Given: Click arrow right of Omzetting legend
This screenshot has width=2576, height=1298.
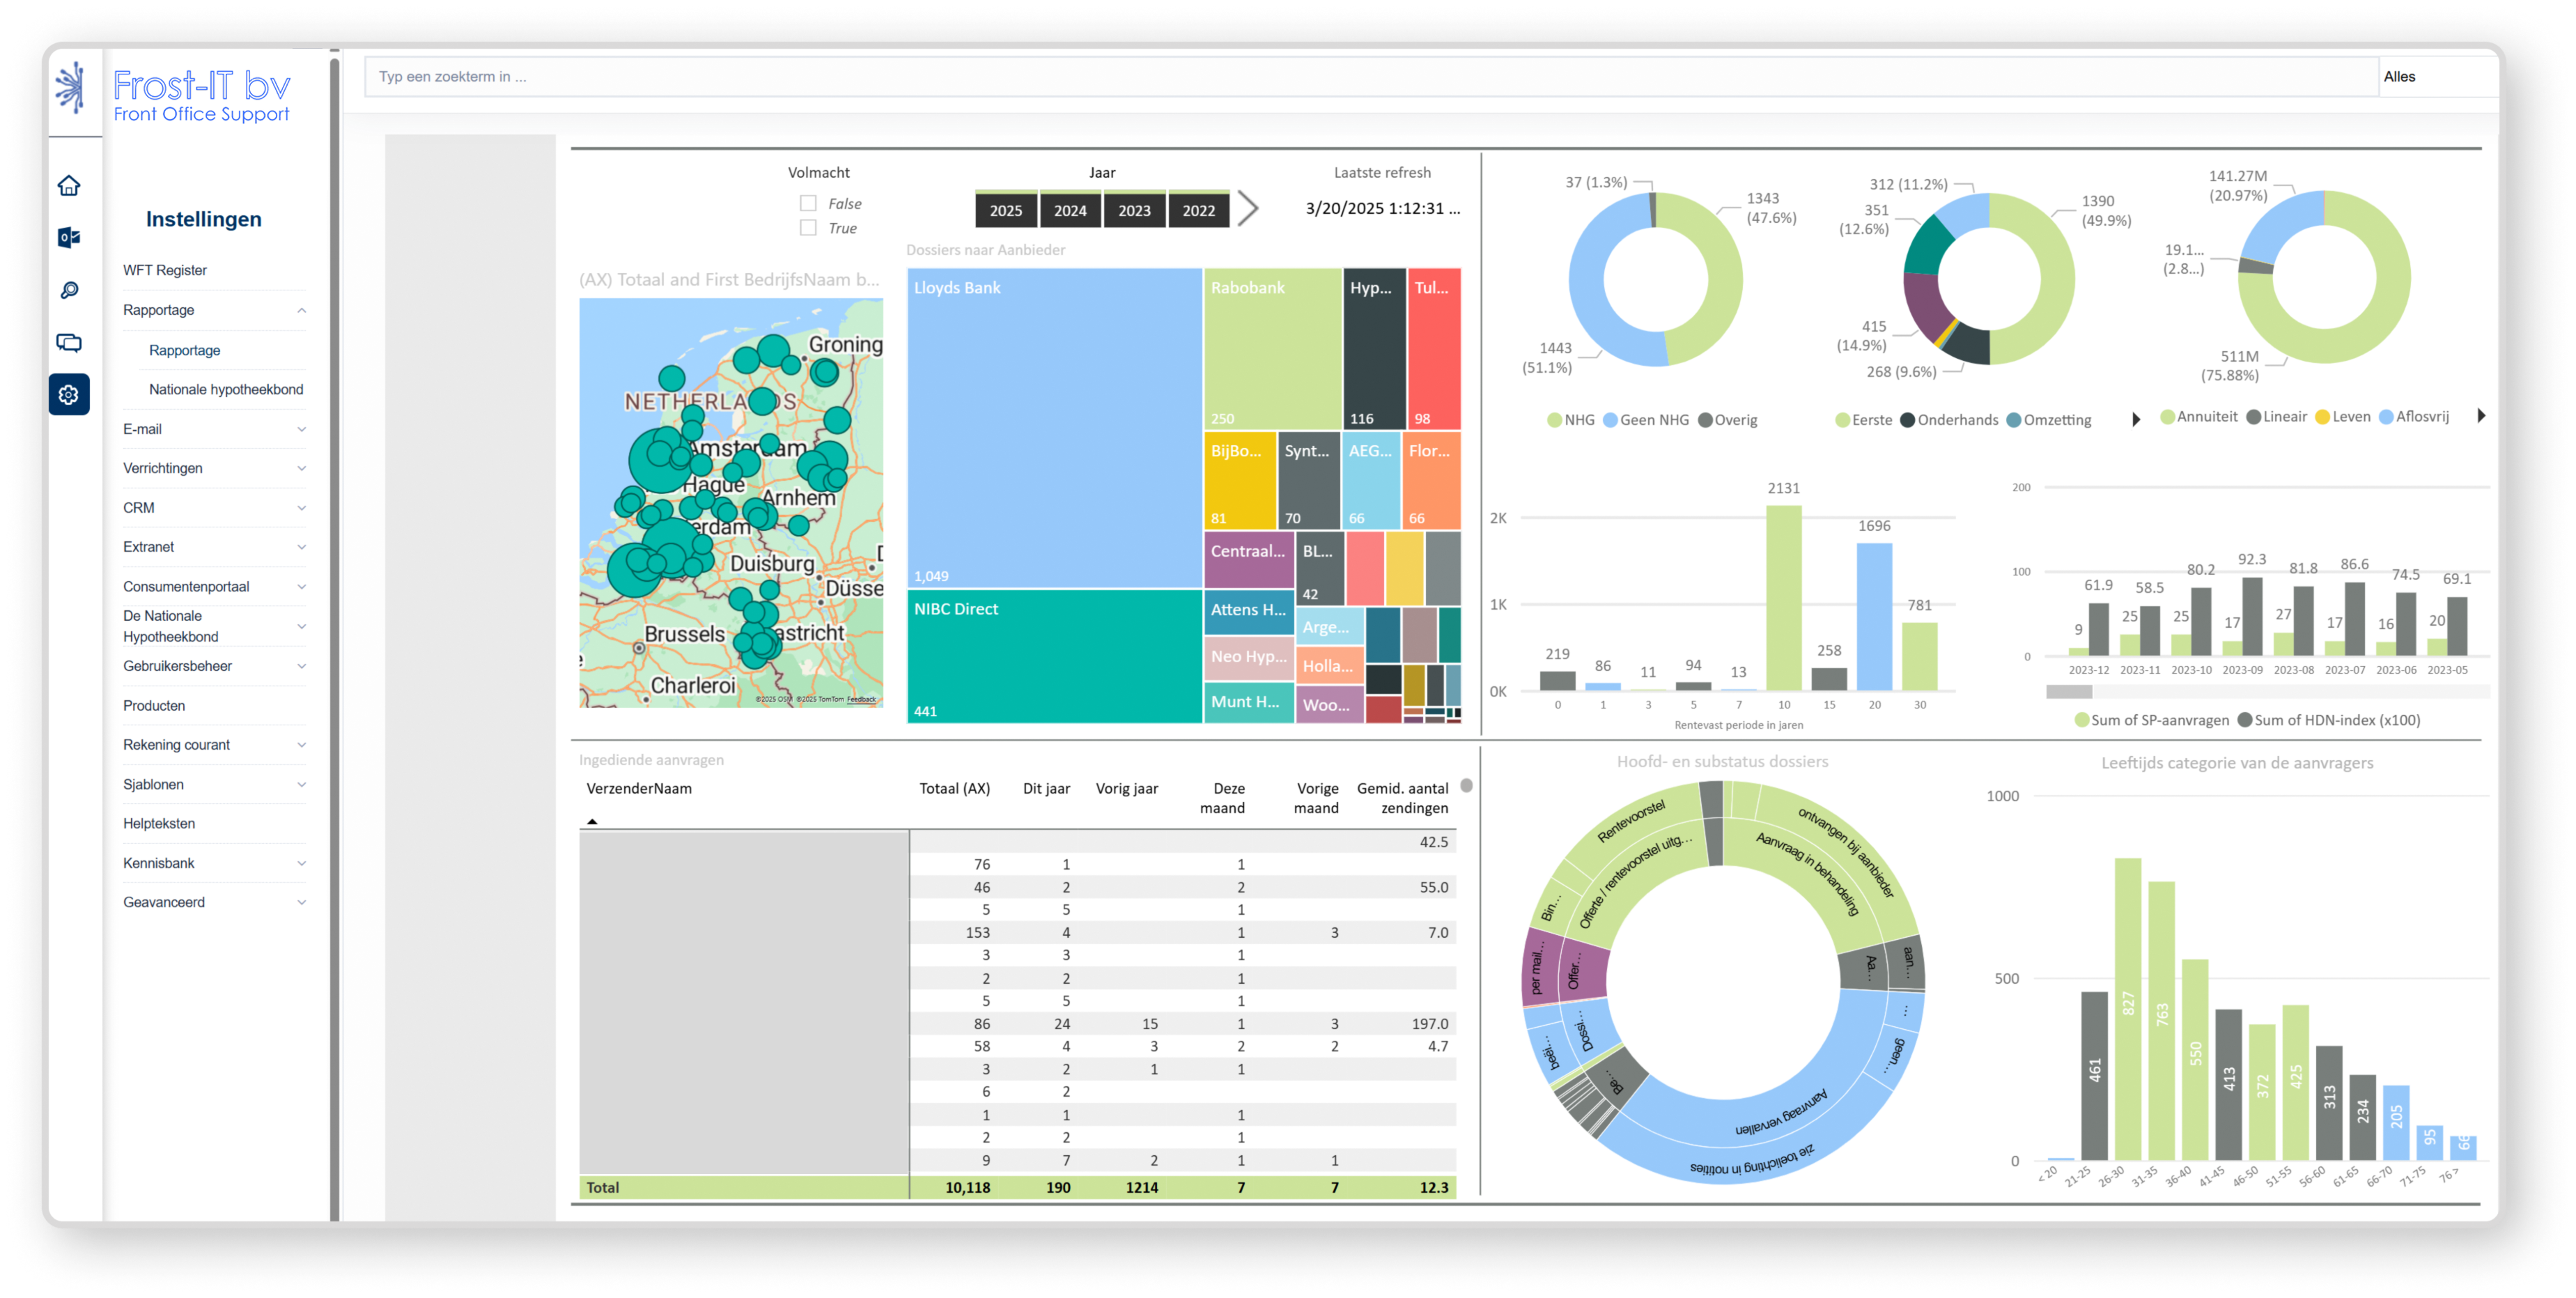Looking at the screenshot, I should point(2136,420).
